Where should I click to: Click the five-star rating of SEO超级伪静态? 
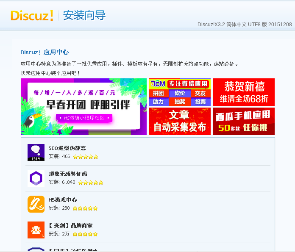click(x=86, y=157)
